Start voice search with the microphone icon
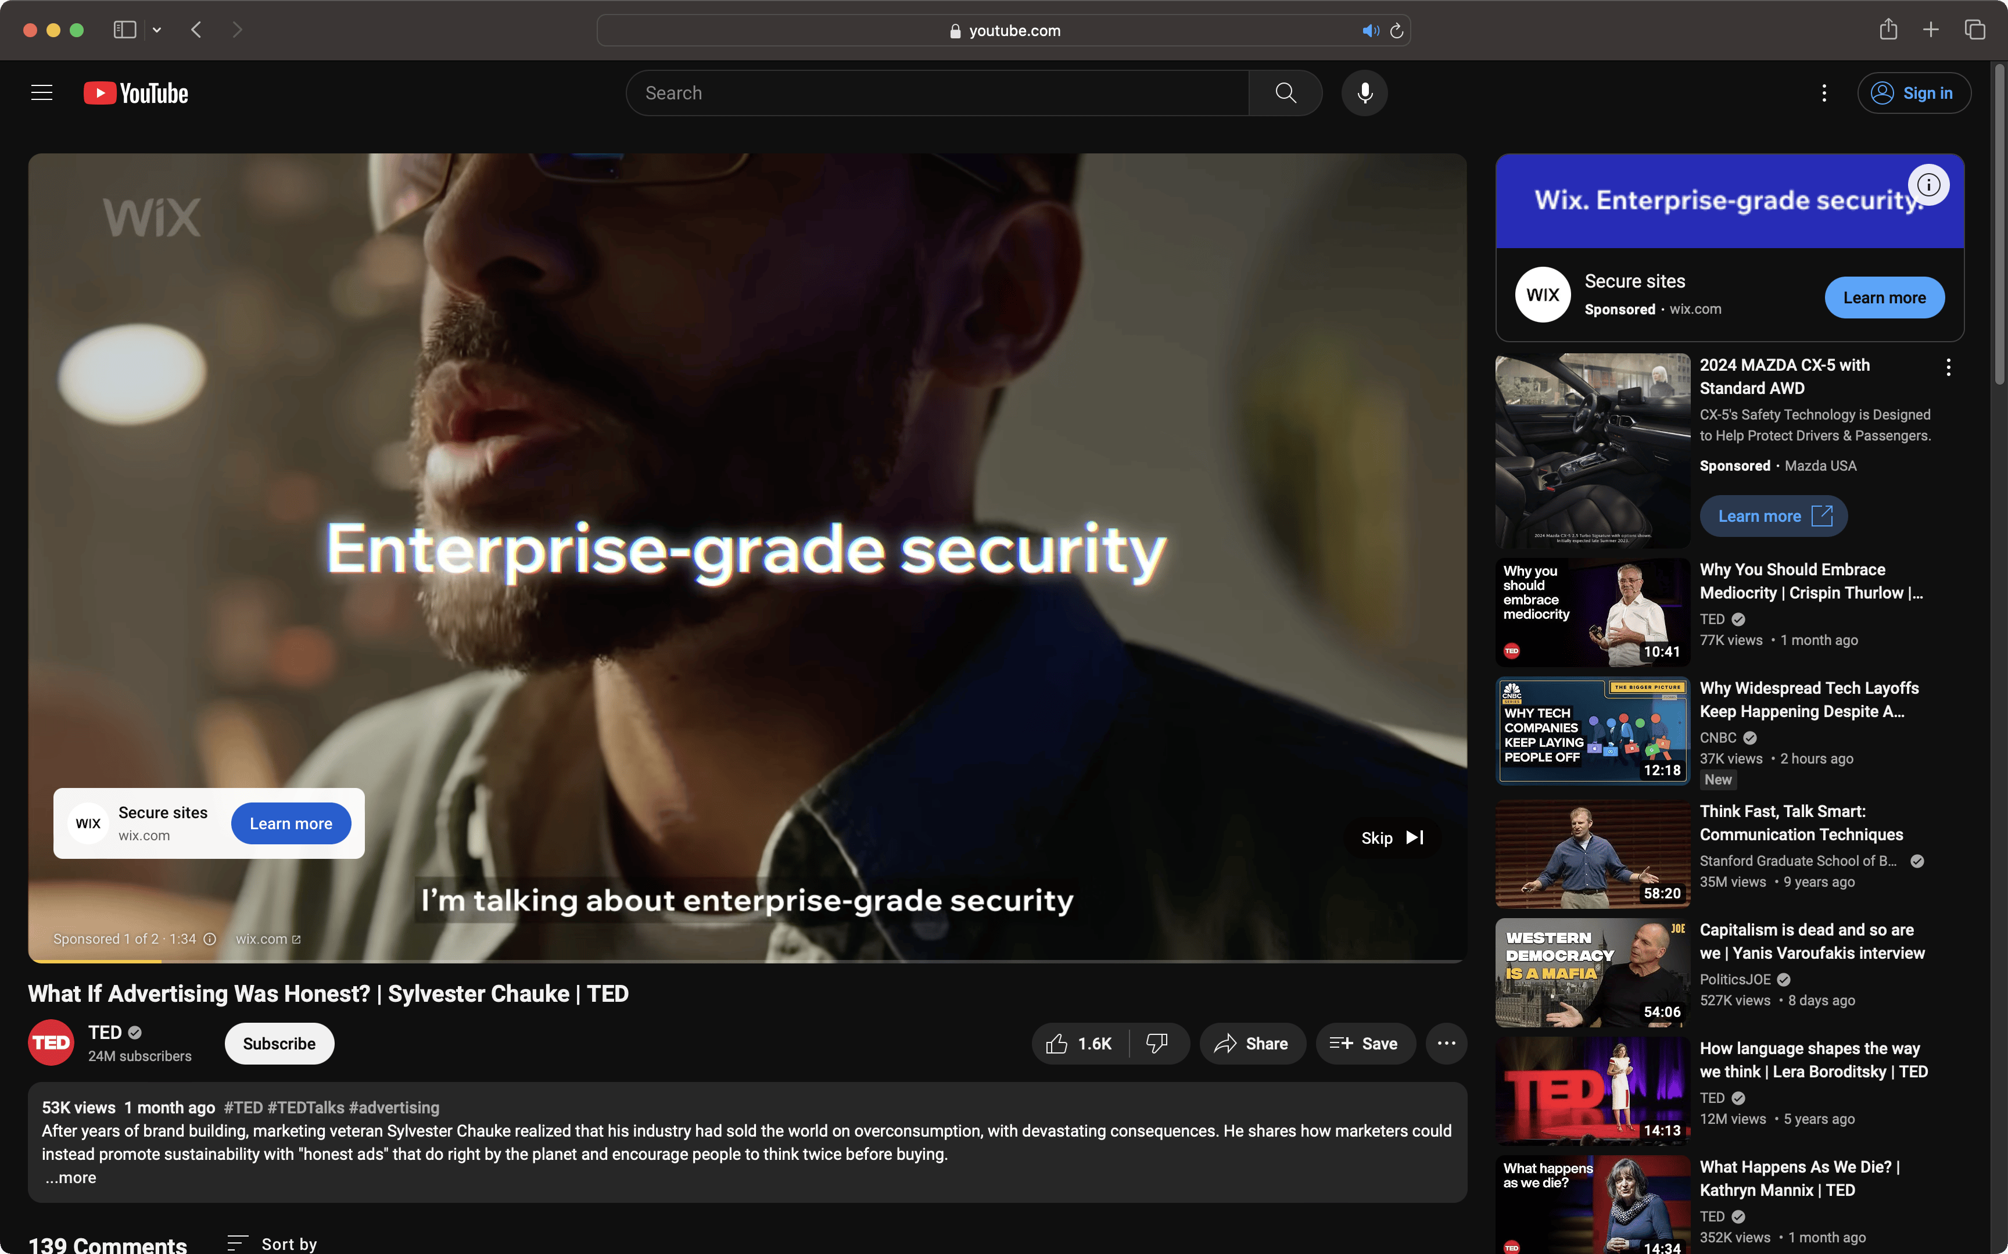2008x1254 pixels. click(x=1365, y=93)
